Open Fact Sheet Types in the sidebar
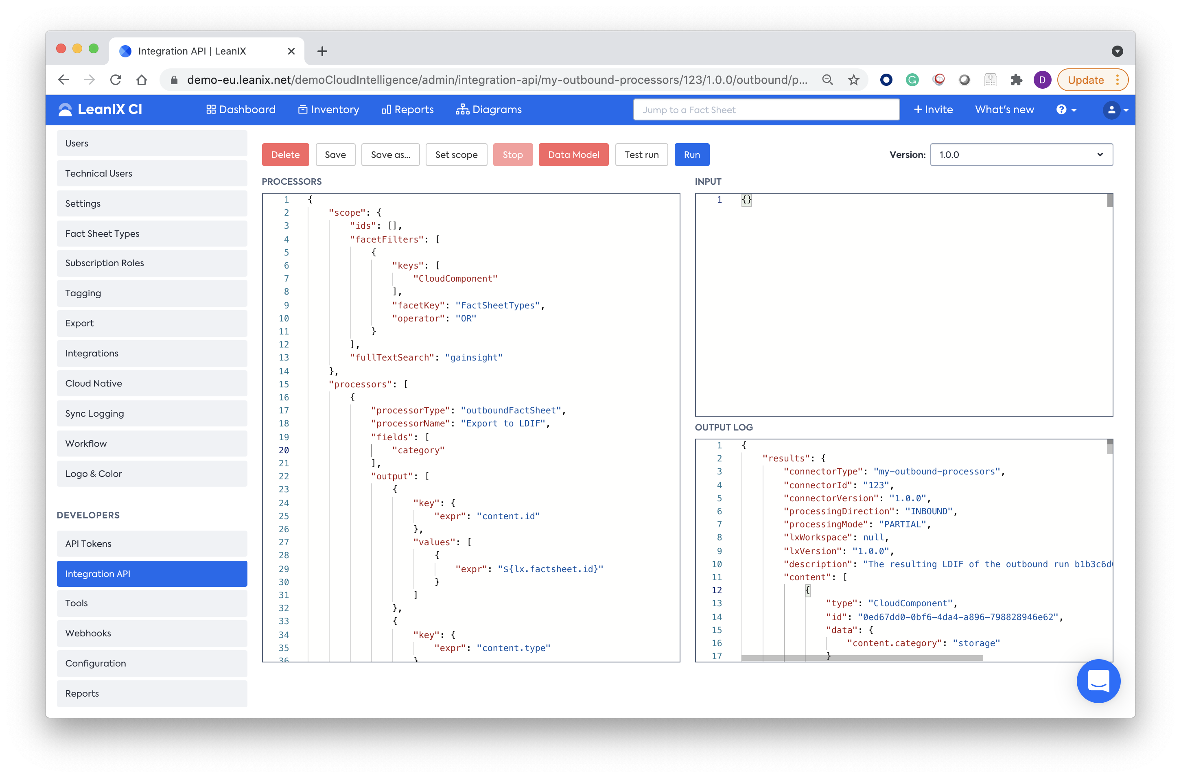1181x778 pixels. (x=152, y=234)
